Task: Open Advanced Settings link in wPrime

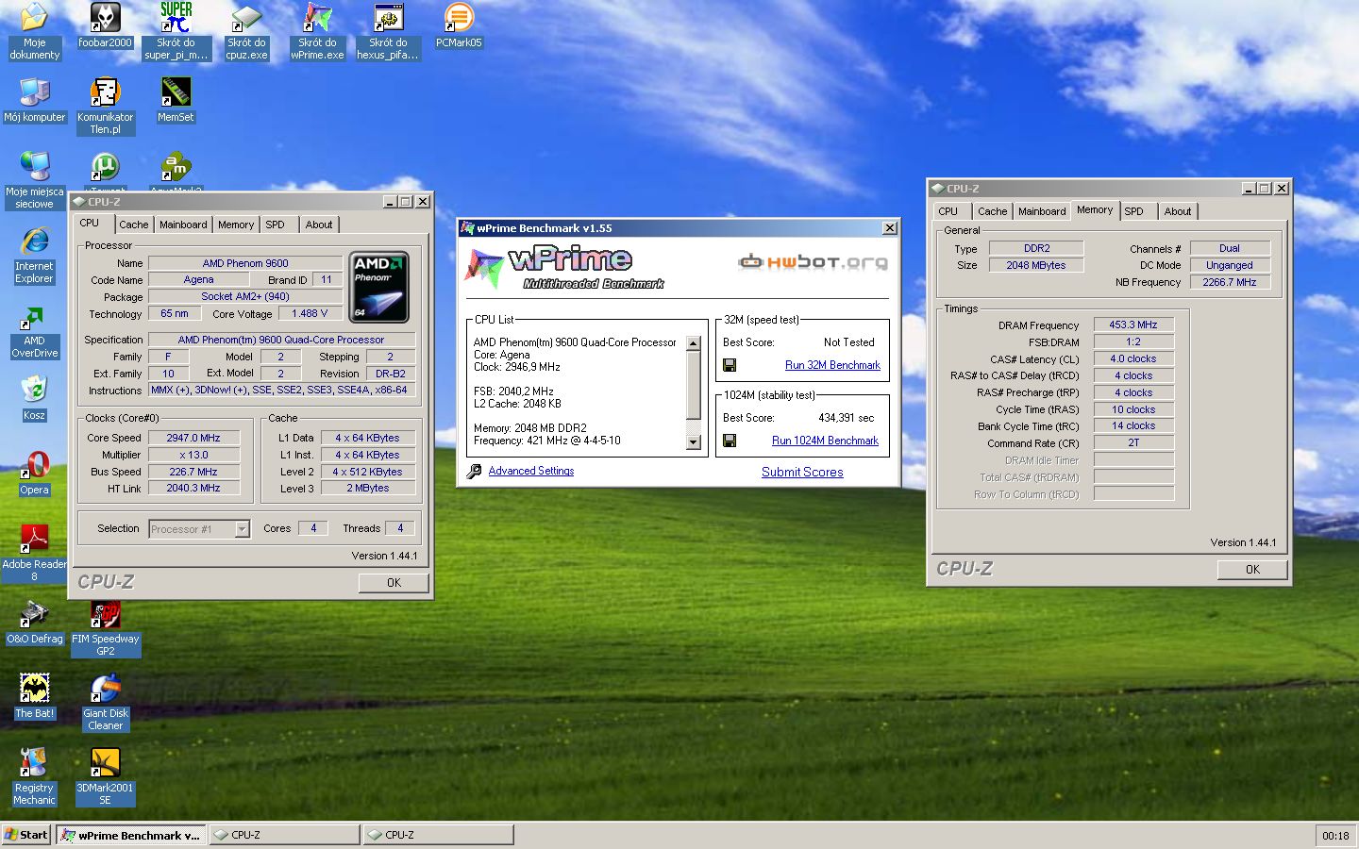Action: 531,471
